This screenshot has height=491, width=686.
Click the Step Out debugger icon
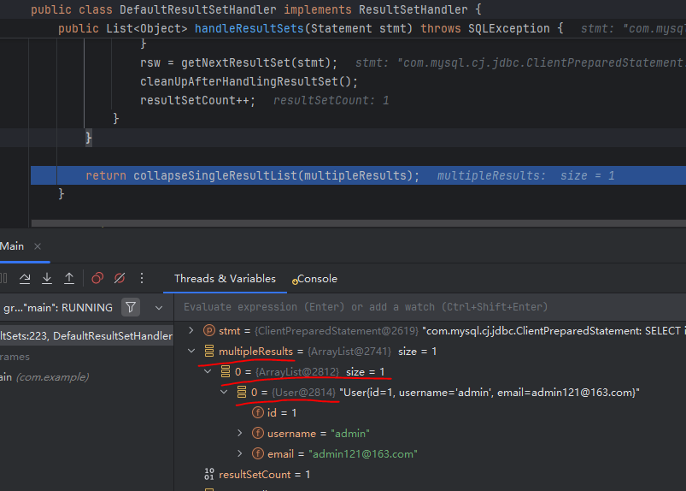coord(69,279)
